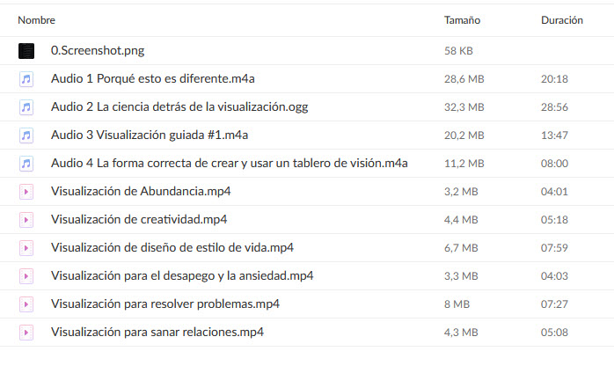The image size is (614, 366).
Task: Sort files by Tamaño column header
Action: pos(462,20)
